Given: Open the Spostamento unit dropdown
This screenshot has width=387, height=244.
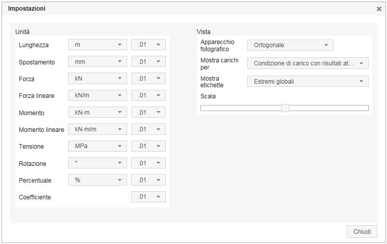Looking at the screenshot, I should pos(98,62).
